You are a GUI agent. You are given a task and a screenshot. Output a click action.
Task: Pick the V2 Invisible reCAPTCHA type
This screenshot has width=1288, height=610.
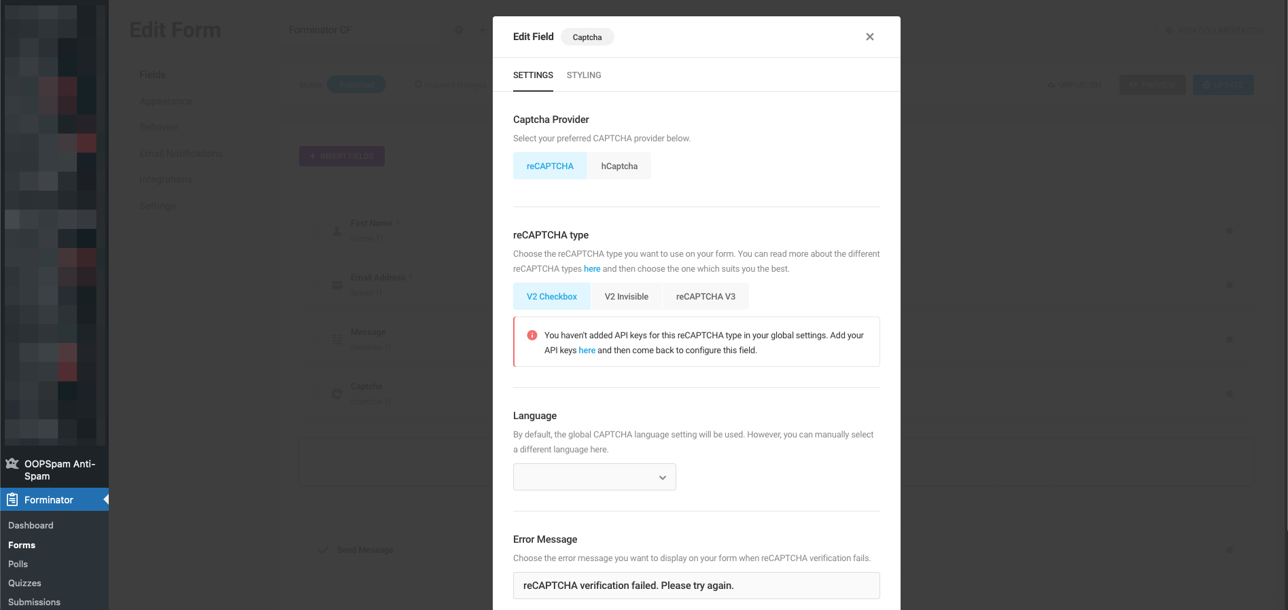[x=627, y=296]
